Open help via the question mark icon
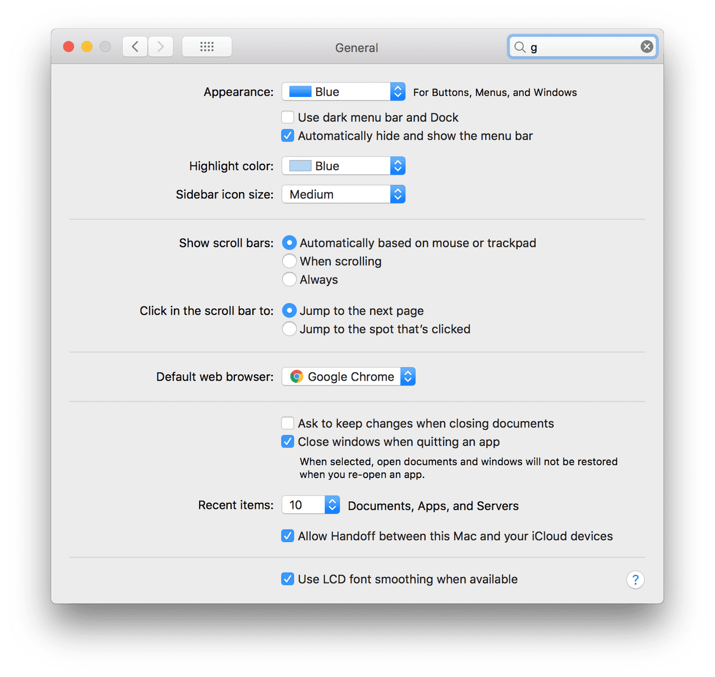The image size is (715, 677). [x=635, y=579]
